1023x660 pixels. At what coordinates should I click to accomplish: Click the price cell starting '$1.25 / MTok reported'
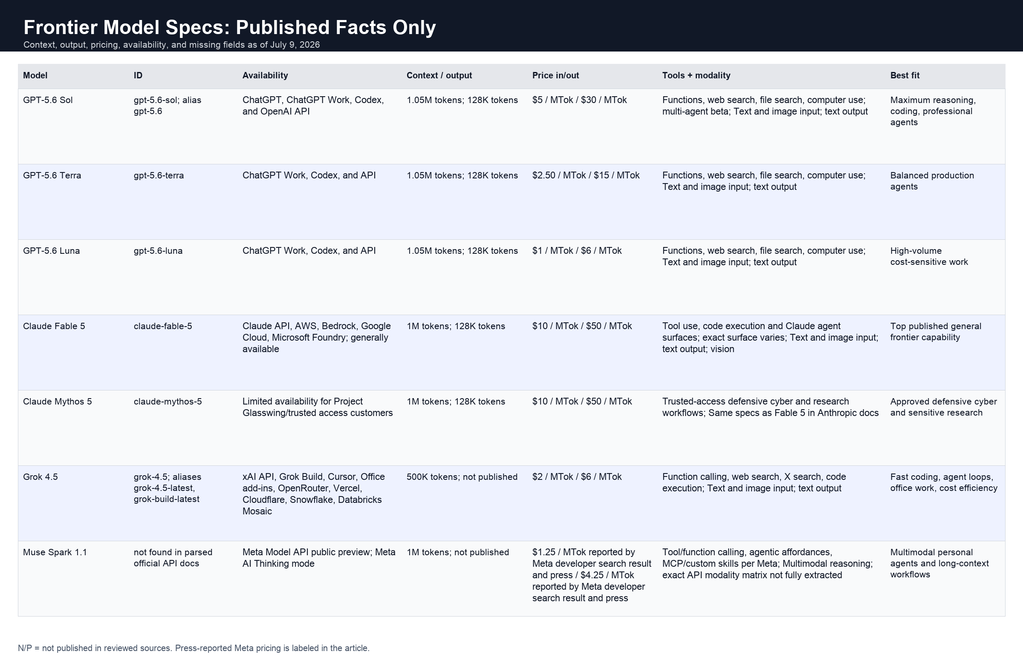(x=592, y=576)
